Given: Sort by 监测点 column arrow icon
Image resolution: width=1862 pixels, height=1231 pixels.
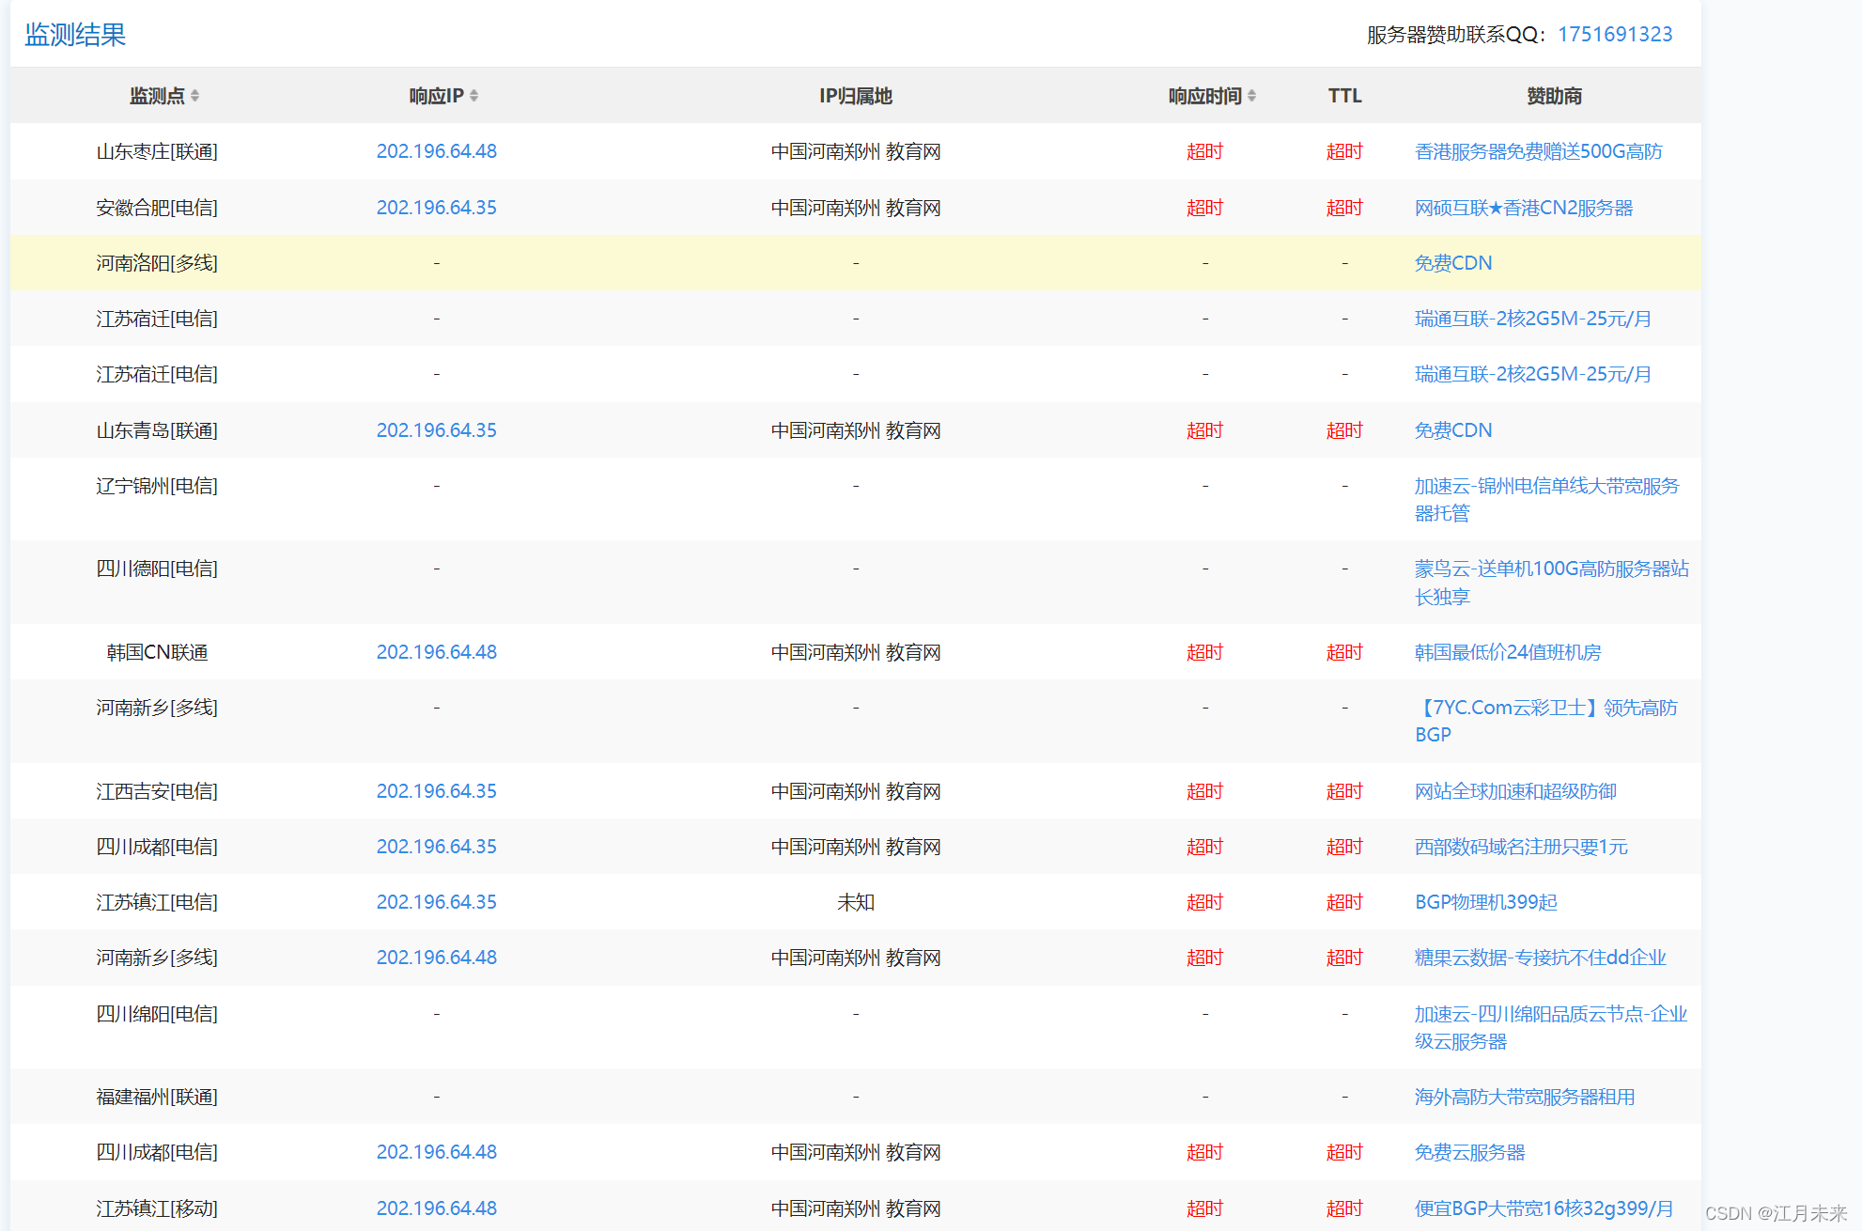Looking at the screenshot, I should 194,96.
